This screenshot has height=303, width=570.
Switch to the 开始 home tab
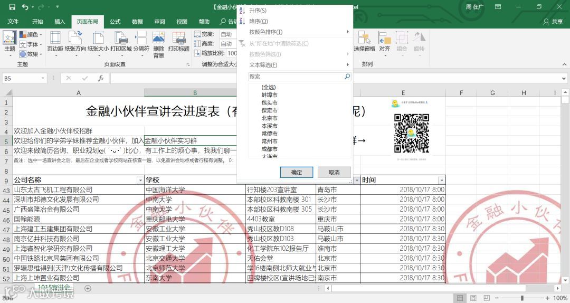point(37,22)
